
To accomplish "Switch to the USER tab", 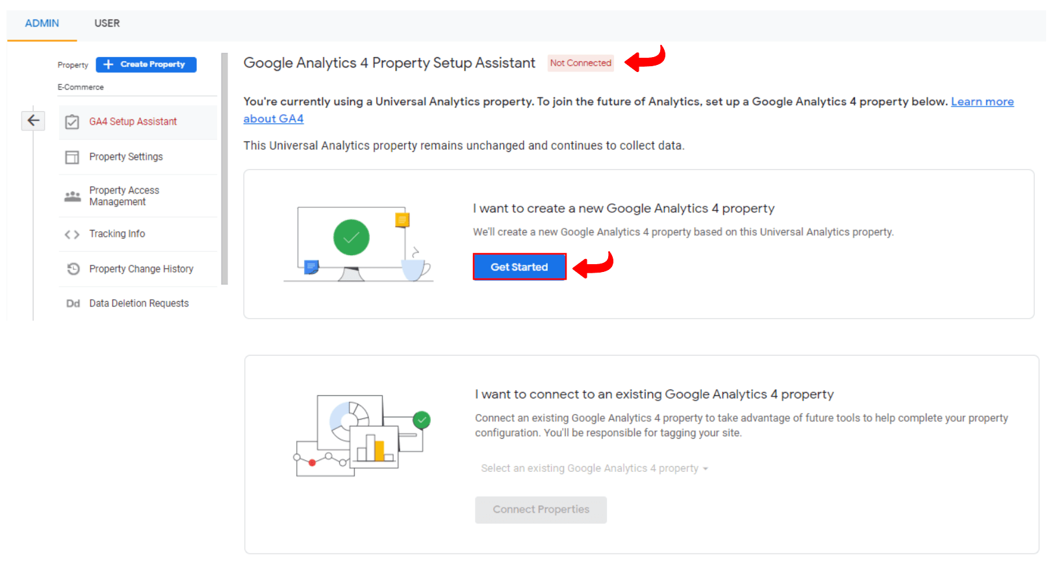I will pos(106,23).
